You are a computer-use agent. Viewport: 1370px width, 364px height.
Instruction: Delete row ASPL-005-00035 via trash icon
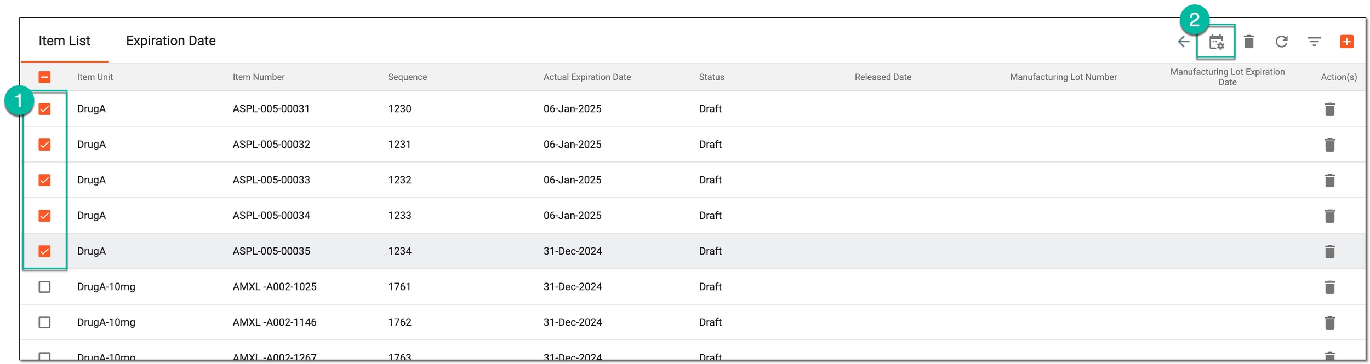click(1329, 251)
